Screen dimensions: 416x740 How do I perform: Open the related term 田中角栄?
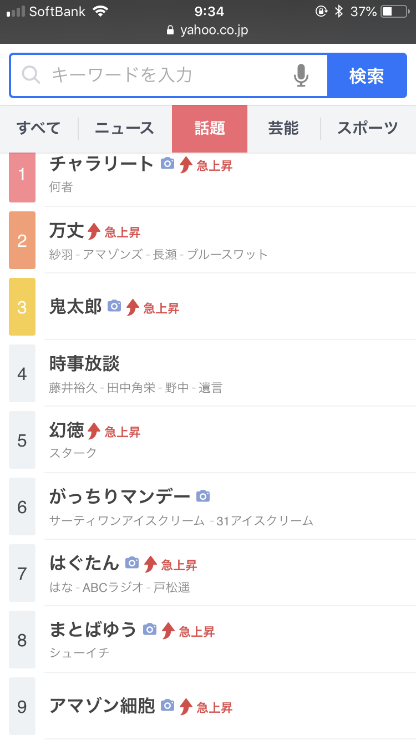131,388
